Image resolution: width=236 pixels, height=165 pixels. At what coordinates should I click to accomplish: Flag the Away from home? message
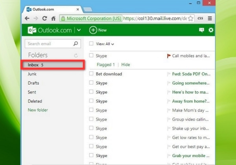pos(169,101)
